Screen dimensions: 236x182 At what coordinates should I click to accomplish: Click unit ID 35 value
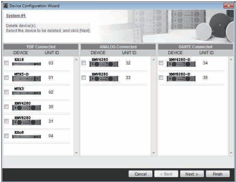[x=205, y=78]
